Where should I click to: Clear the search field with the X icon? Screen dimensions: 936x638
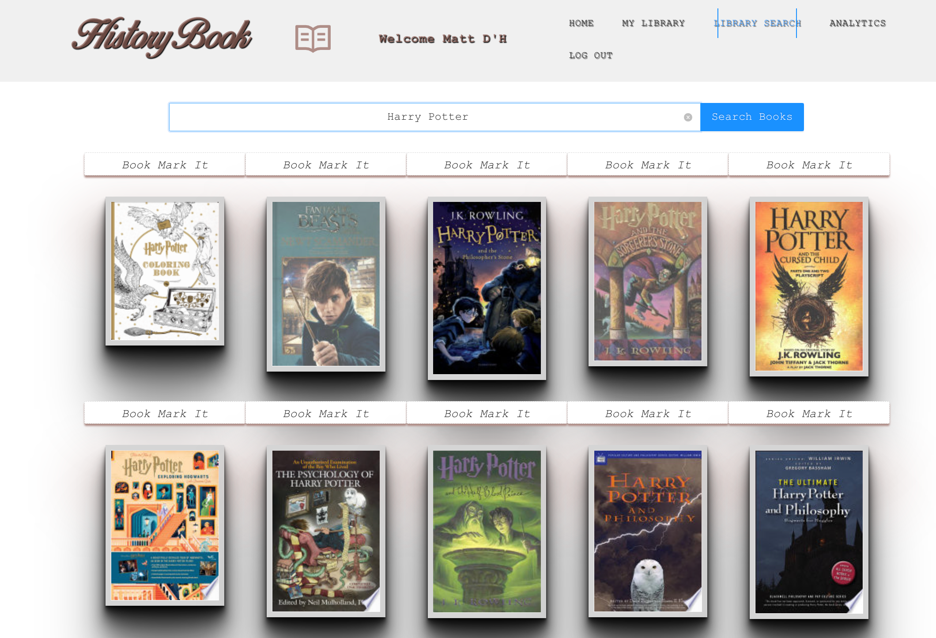[x=688, y=117]
